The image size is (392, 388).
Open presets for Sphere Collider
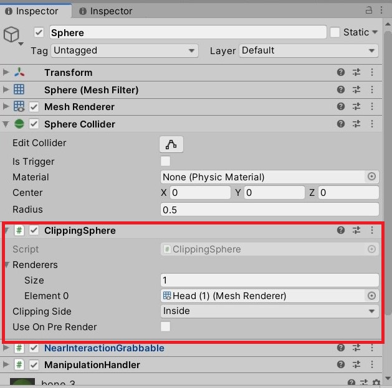pos(356,124)
